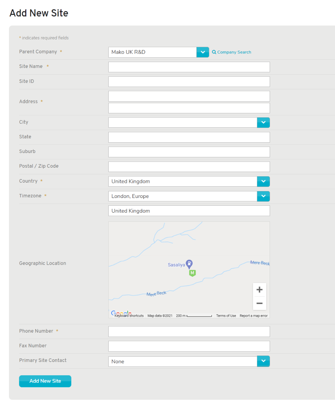Image resolution: width=335 pixels, height=409 pixels.
Task: Open the Primary Site Contact dropdown
Action: click(x=263, y=361)
